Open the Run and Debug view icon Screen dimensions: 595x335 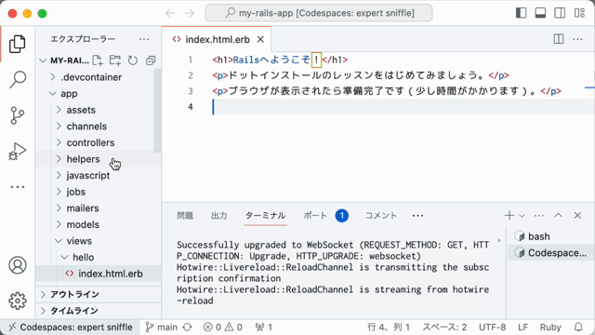tap(18, 151)
